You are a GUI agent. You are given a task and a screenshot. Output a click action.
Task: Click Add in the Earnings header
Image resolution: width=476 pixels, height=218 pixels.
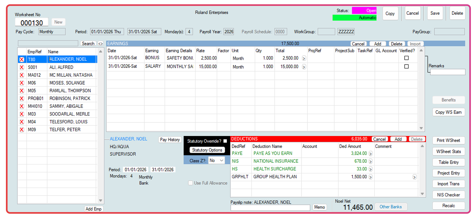tap(378, 44)
